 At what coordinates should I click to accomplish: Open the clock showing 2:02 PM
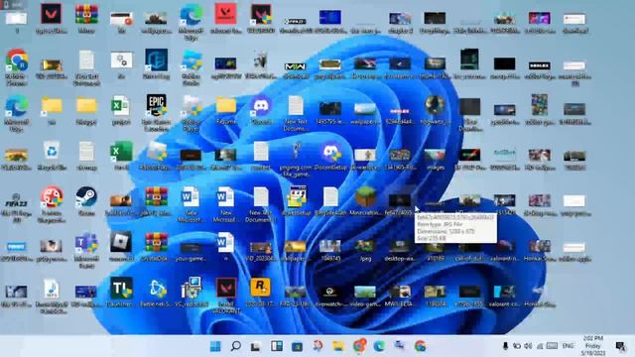coord(593,346)
